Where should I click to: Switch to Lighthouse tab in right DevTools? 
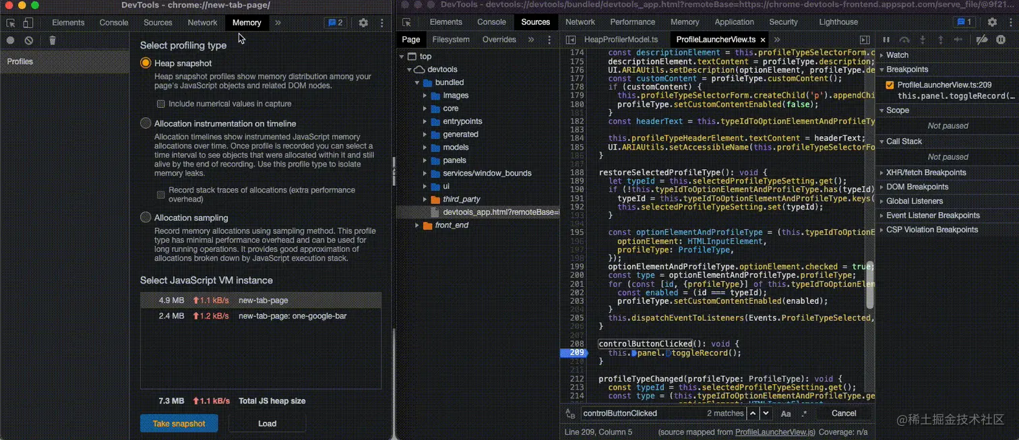pos(838,22)
